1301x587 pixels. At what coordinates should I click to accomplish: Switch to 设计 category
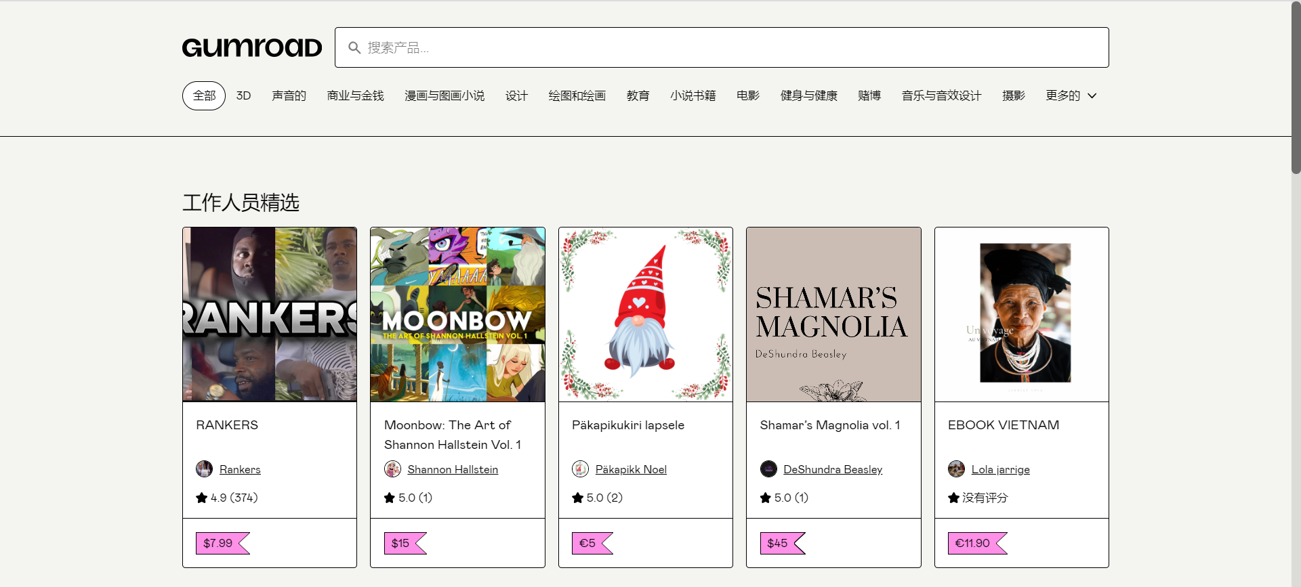(x=516, y=95)
